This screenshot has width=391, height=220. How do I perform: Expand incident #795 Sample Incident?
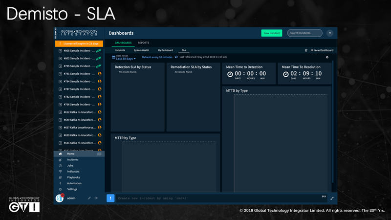(60, 66)
